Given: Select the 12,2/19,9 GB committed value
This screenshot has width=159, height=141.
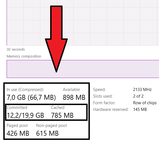Looking at the screenshot, I should 25,116.
